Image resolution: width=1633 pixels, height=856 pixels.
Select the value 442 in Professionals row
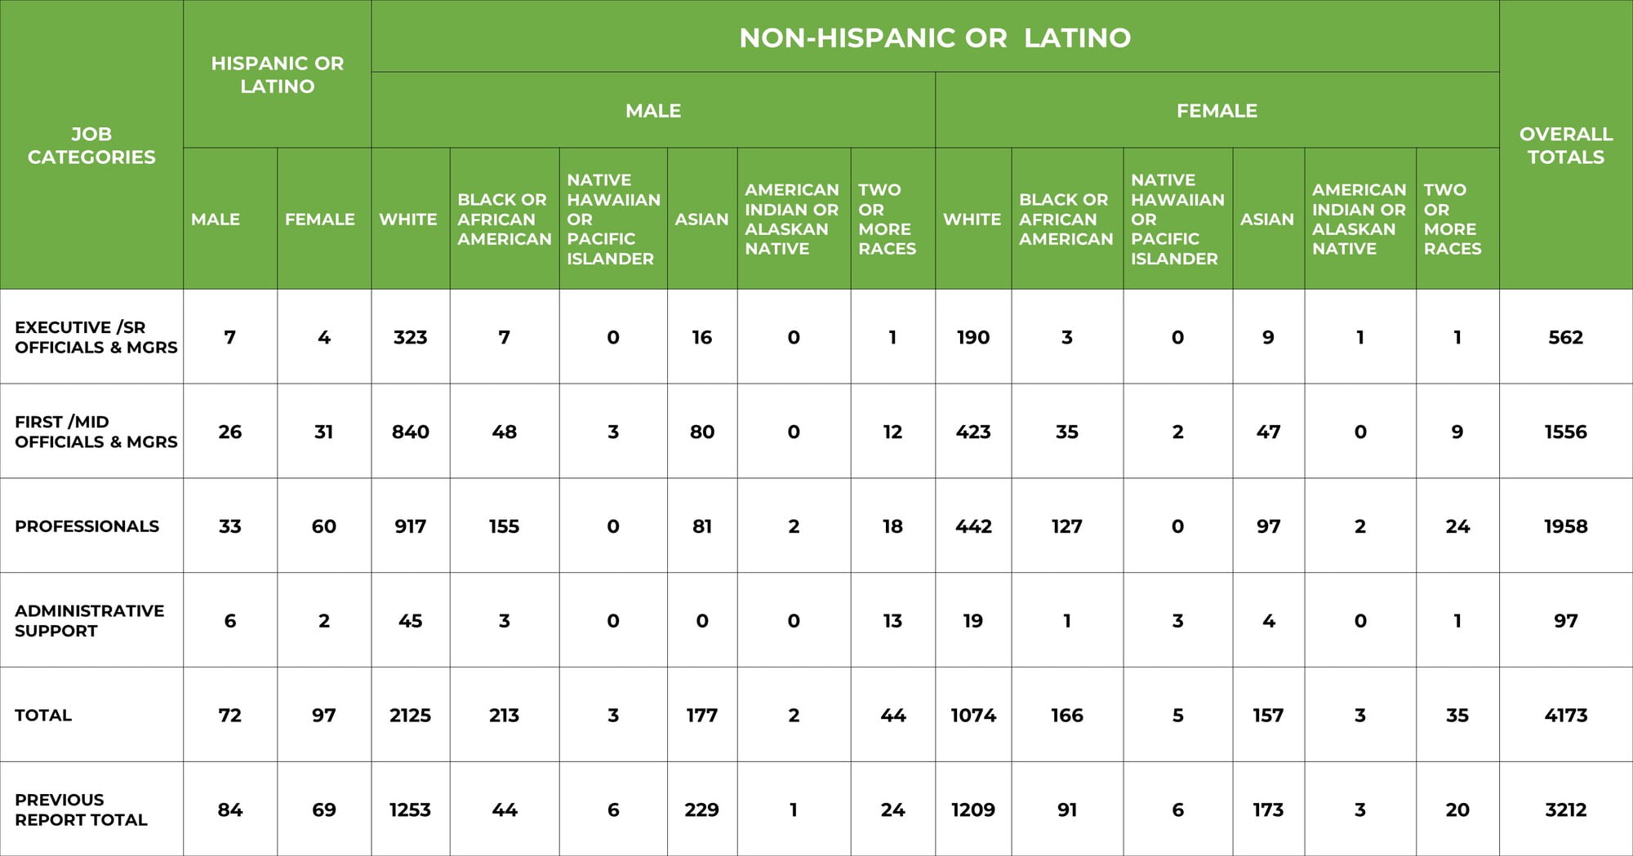(x=973, y=526)
